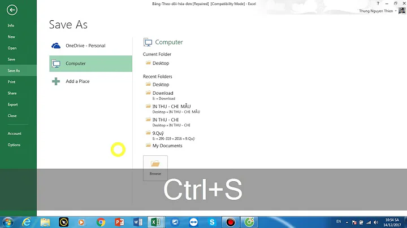Click the volume speaker tray icon
Screen dimensions: 407x228
pyautogui.click(x=376, y=222)
